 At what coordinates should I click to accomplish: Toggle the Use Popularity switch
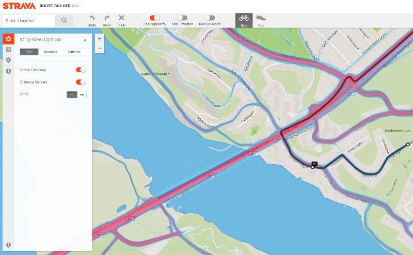[x=155, y=18]
